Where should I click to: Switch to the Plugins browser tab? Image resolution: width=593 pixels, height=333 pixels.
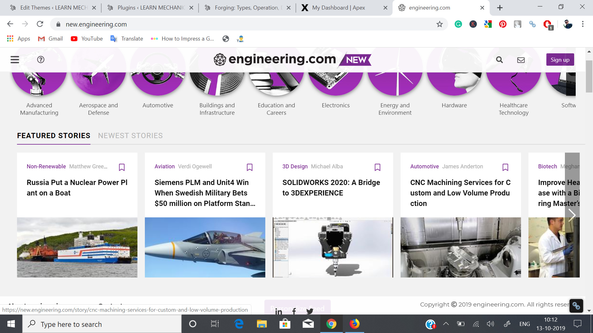click(150, 8)
